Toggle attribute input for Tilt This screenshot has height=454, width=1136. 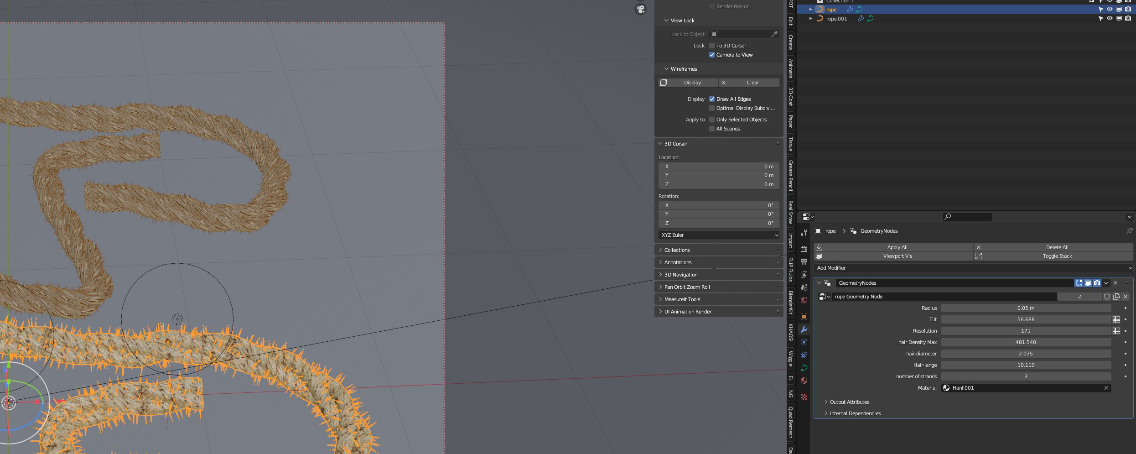coord(1116,319)
